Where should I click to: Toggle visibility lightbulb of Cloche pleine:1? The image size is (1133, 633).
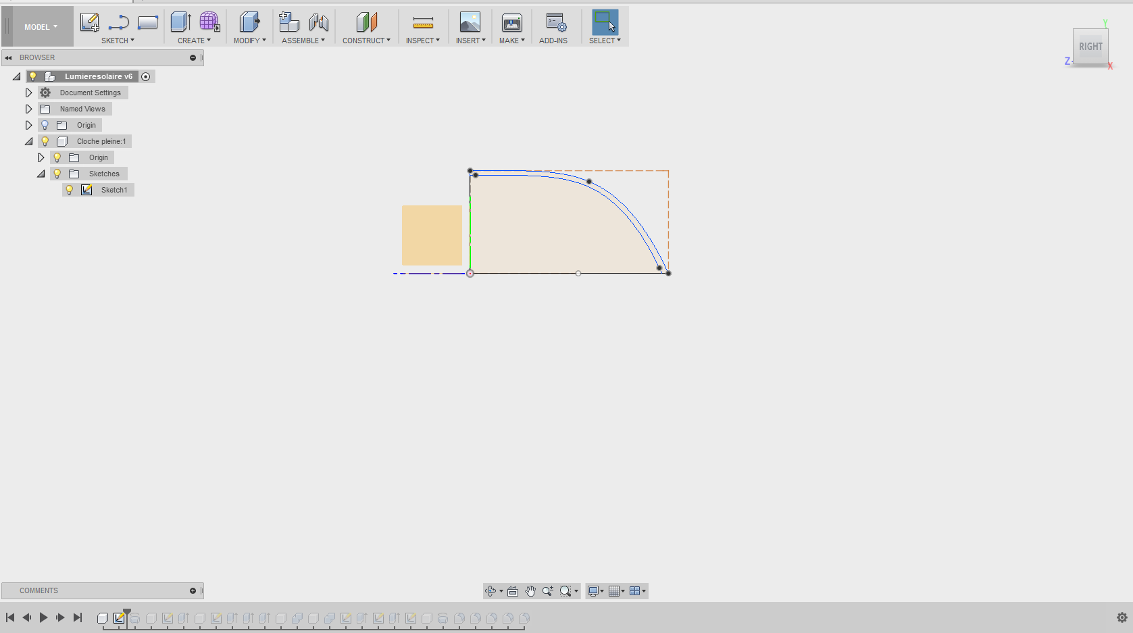click(x=45, y=141)
